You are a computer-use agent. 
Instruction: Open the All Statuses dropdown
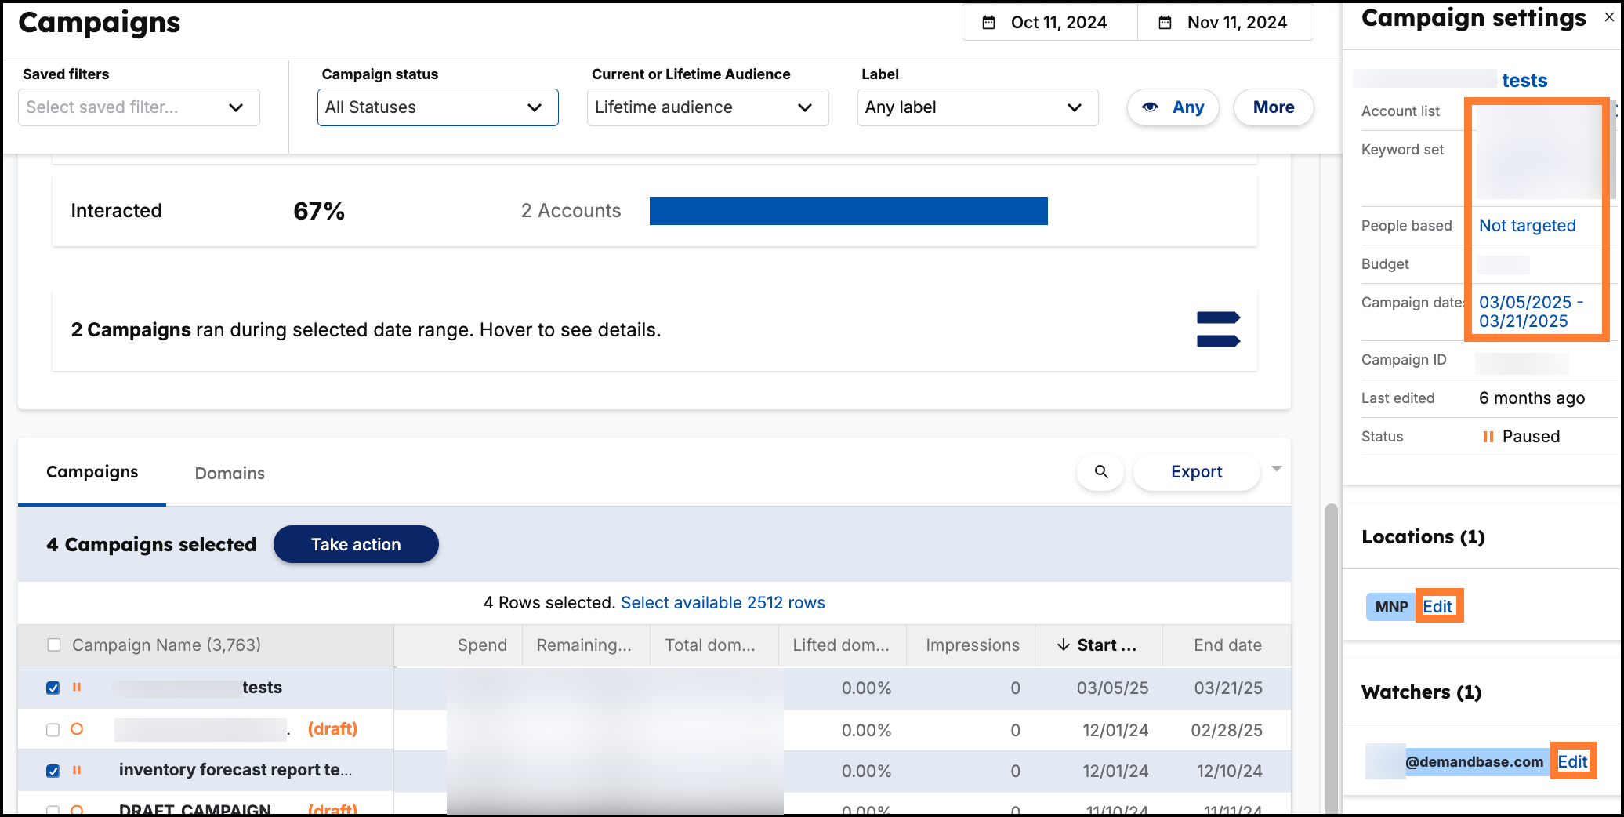pyautogui.click(x=437, y=107)
